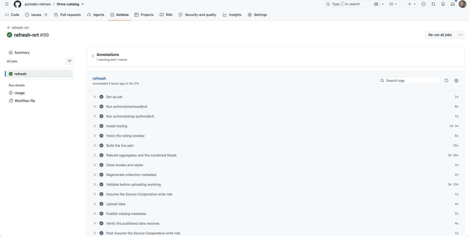Image resolution: width=469 pixels, height=236 pixels.
Task: Open the Security and quality tab
Action: (197, 15)
